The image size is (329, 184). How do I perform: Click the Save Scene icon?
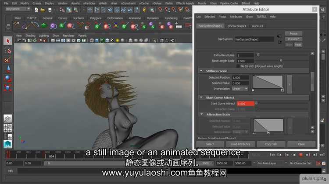click(50, 10)
